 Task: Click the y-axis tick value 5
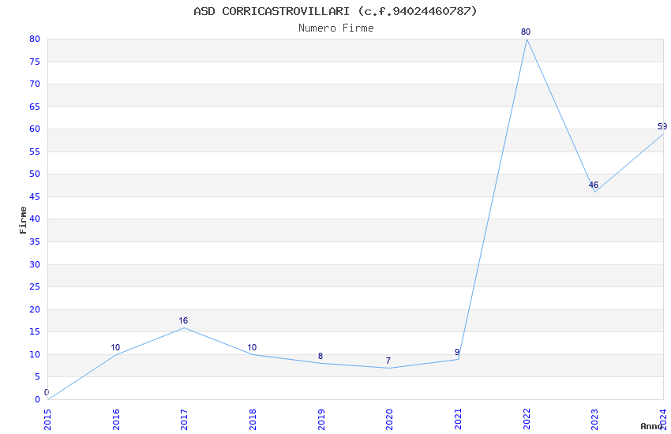37,376
